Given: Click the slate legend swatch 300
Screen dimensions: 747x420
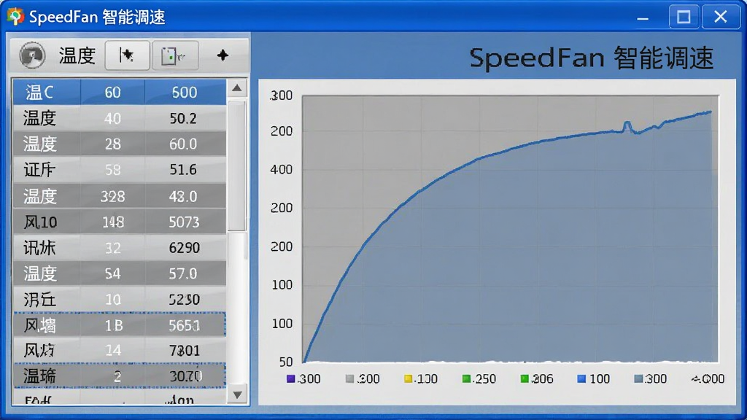Looking at the screenshot, I should point(639,378).
